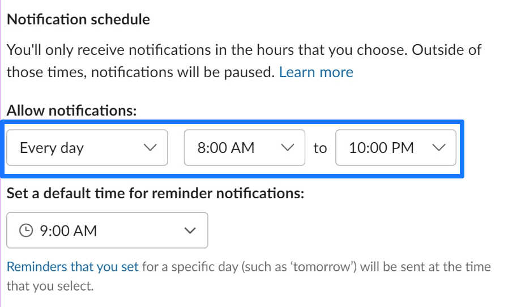521x307 pixels.
Task: Open the 10:00 PM end time dropdown
Action: 396,148
